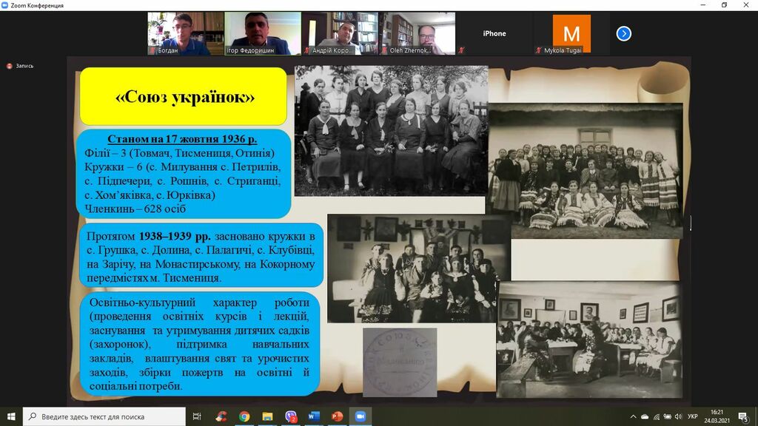
Task: Open the УКР language selector
Action: [692, 416]
